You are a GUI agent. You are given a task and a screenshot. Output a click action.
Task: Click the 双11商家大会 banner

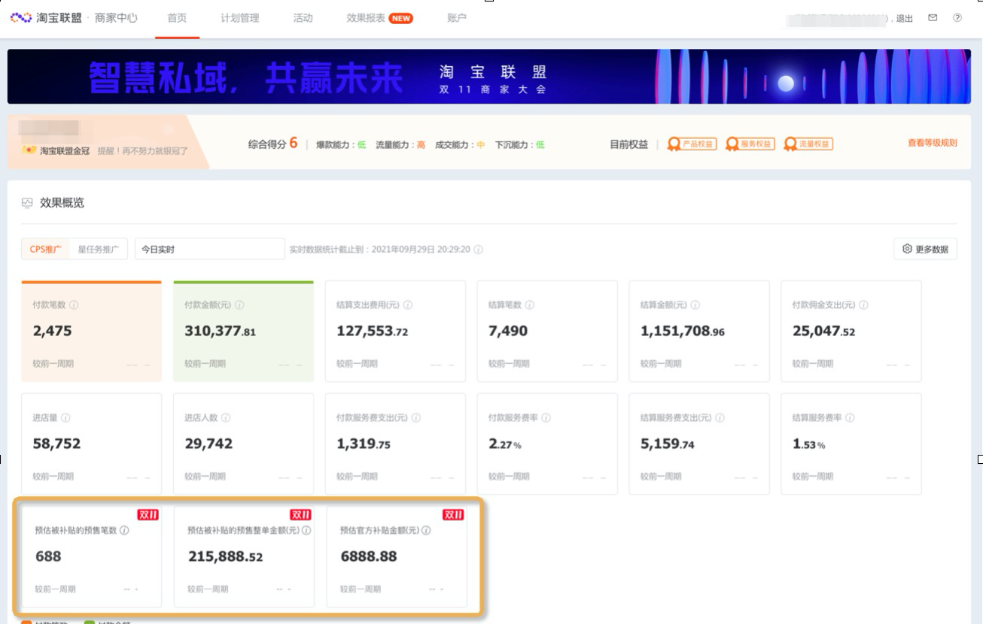coord(489,76)
